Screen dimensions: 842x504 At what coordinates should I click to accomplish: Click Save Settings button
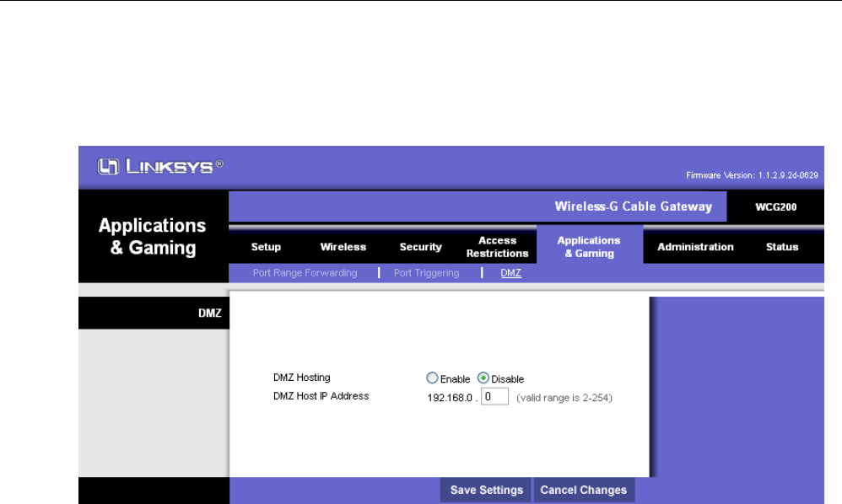tap(487, 490)
